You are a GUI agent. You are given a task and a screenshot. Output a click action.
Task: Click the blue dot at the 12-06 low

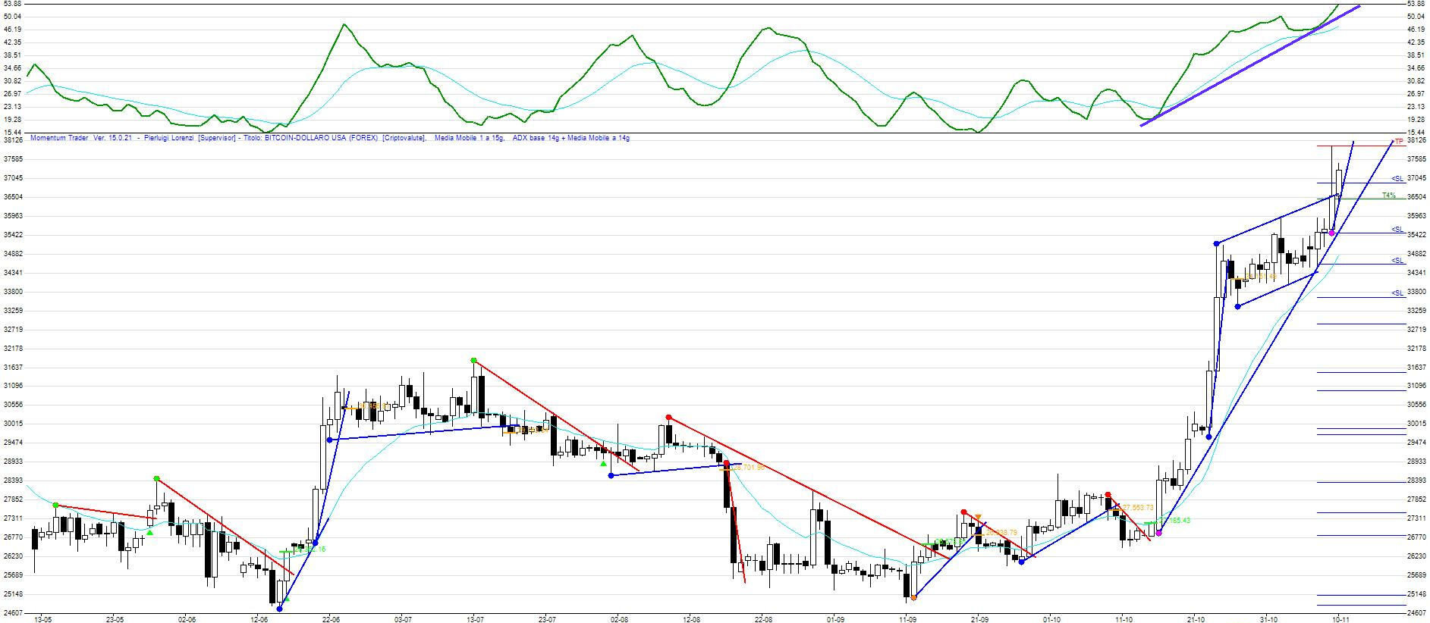[x=280, y=609]
